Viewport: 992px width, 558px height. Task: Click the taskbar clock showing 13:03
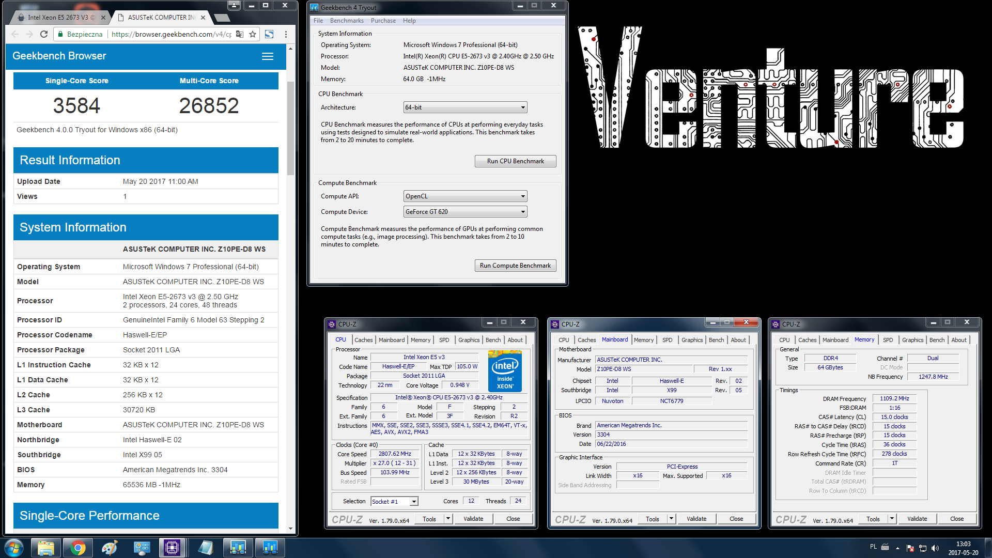coord(963,548)
